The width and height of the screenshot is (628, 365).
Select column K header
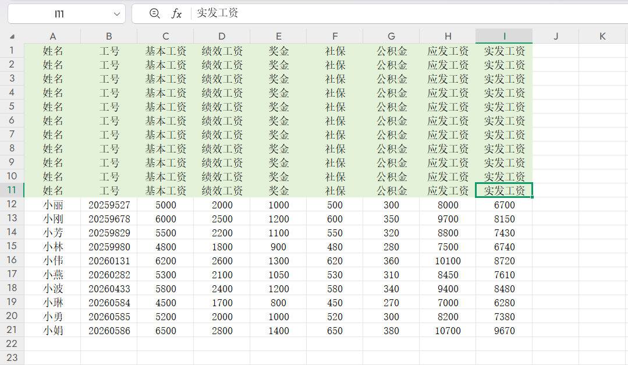(602, 36)
